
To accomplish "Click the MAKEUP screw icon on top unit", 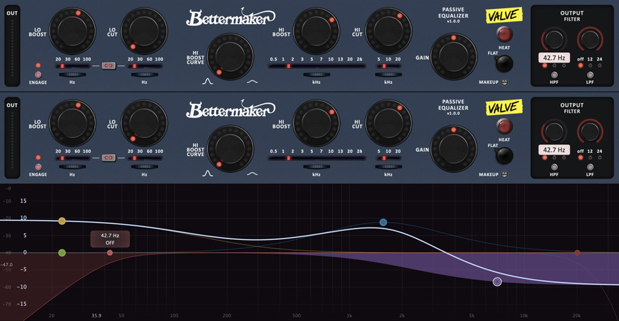I will point(505,82).
